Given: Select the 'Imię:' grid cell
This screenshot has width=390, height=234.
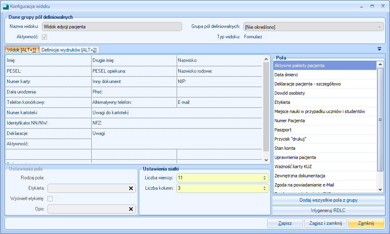Looking at the screenshot, I should click(x=49, y=60).
